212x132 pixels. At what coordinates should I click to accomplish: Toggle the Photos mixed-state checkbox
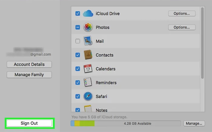pos(78,27)
